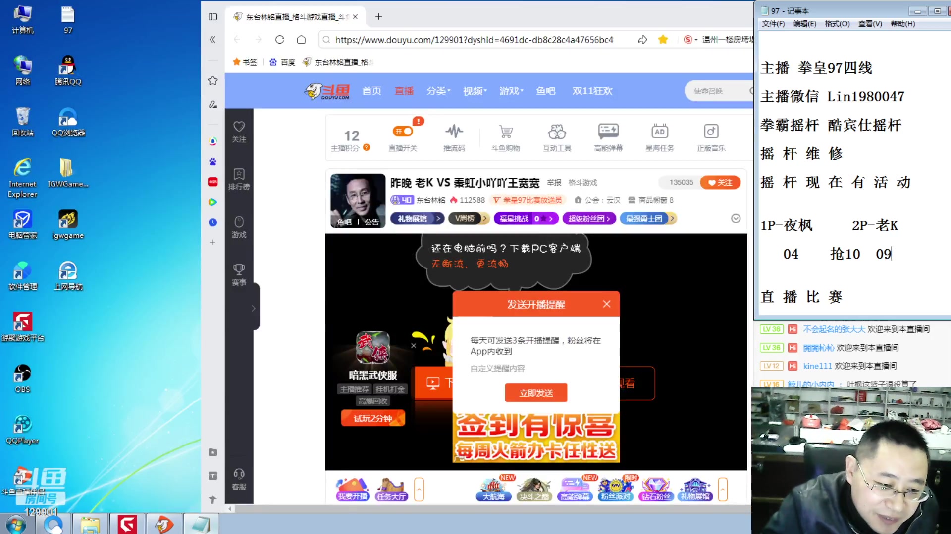
Task: Click the 主播积分 help question icon
Action: [x=367, y=147]
